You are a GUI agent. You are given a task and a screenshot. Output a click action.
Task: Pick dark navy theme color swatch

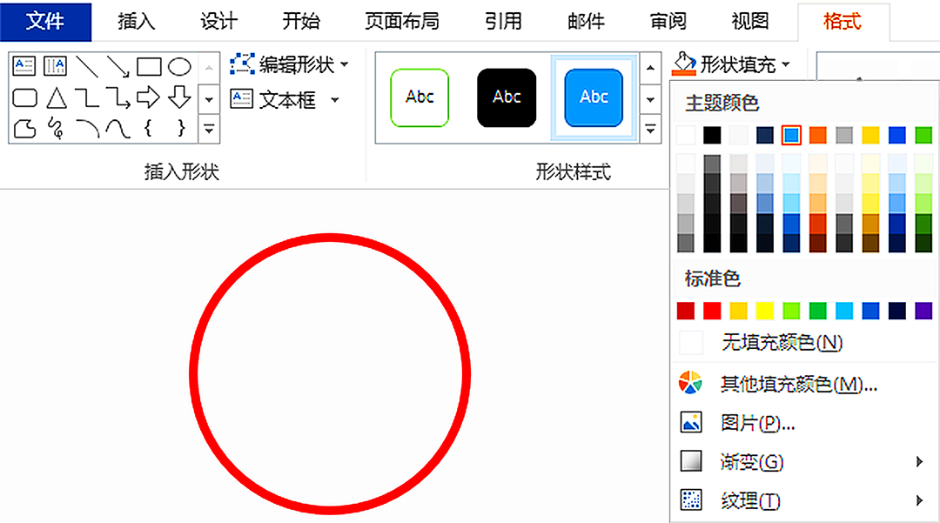coord(765,135)
